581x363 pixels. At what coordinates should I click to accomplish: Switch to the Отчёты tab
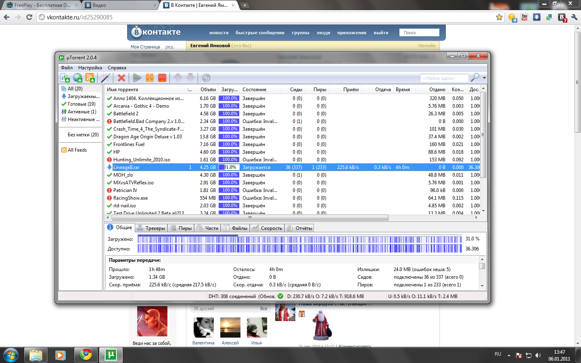pos(300,228)
